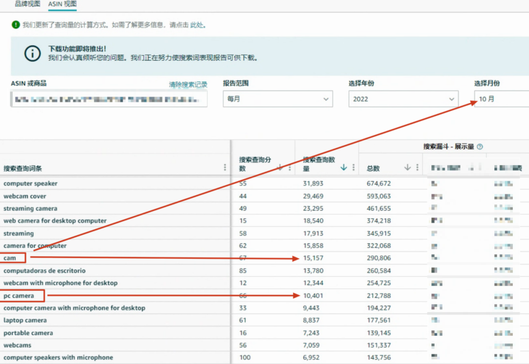Select the "cam" search term
Image resolution: width=529 pixels, height=364 pixels.
[x=10, y=258]
